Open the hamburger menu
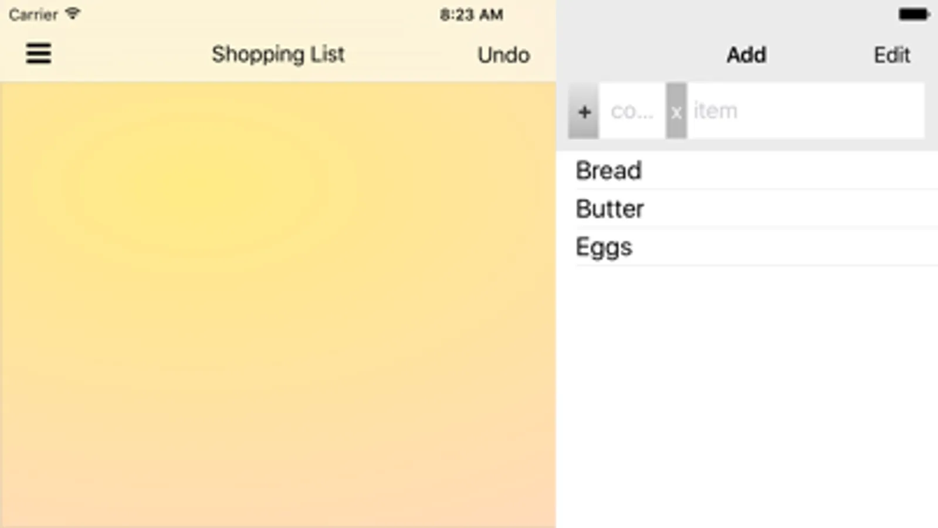This screenshot has height=528, width=938. click(39, 53)
